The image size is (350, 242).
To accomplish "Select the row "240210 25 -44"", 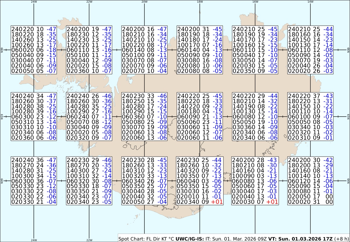I will pyautogui.click(x=311, y=29).
